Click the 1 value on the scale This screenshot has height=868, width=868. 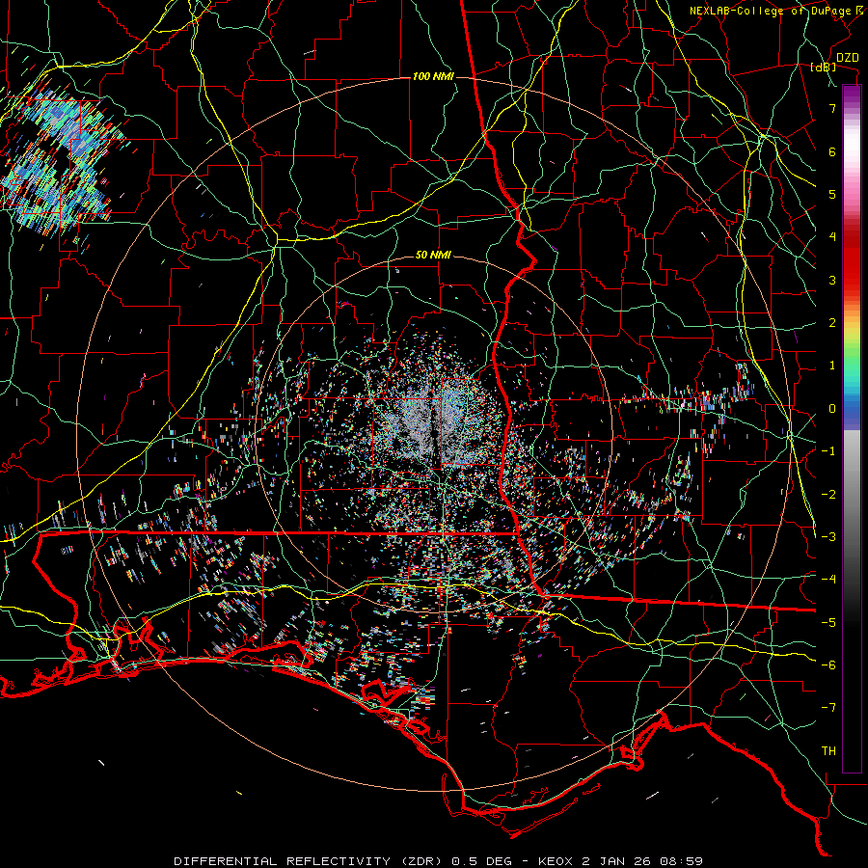(832, 366)
